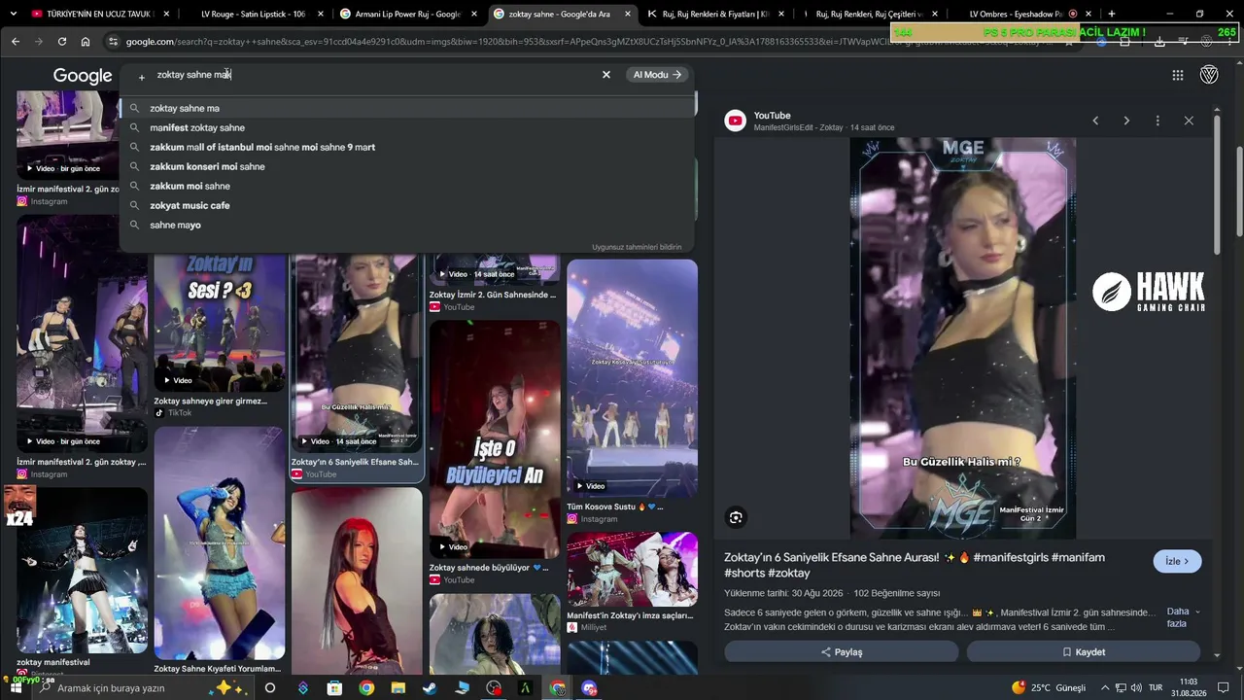Close the image preview panel
Viewport: 1244px width, 700px height.
point(1189,121)
